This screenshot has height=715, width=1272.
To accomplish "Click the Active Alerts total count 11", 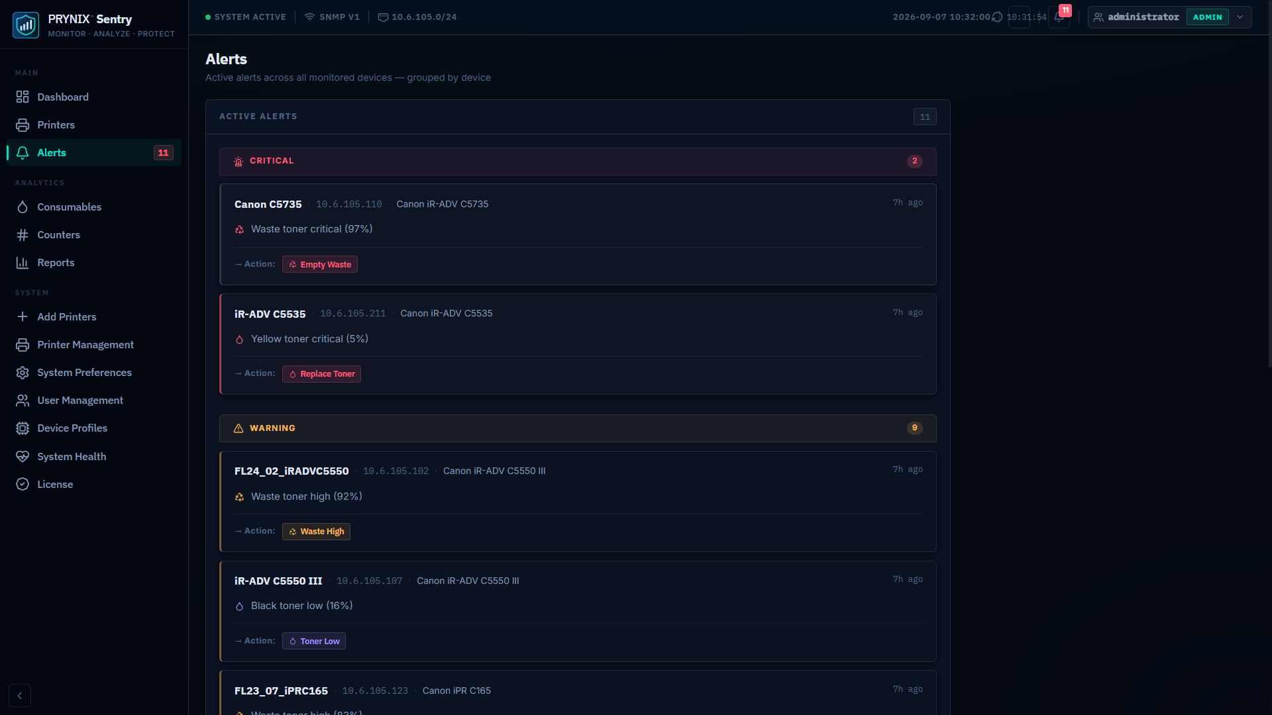I will (925, 117).
